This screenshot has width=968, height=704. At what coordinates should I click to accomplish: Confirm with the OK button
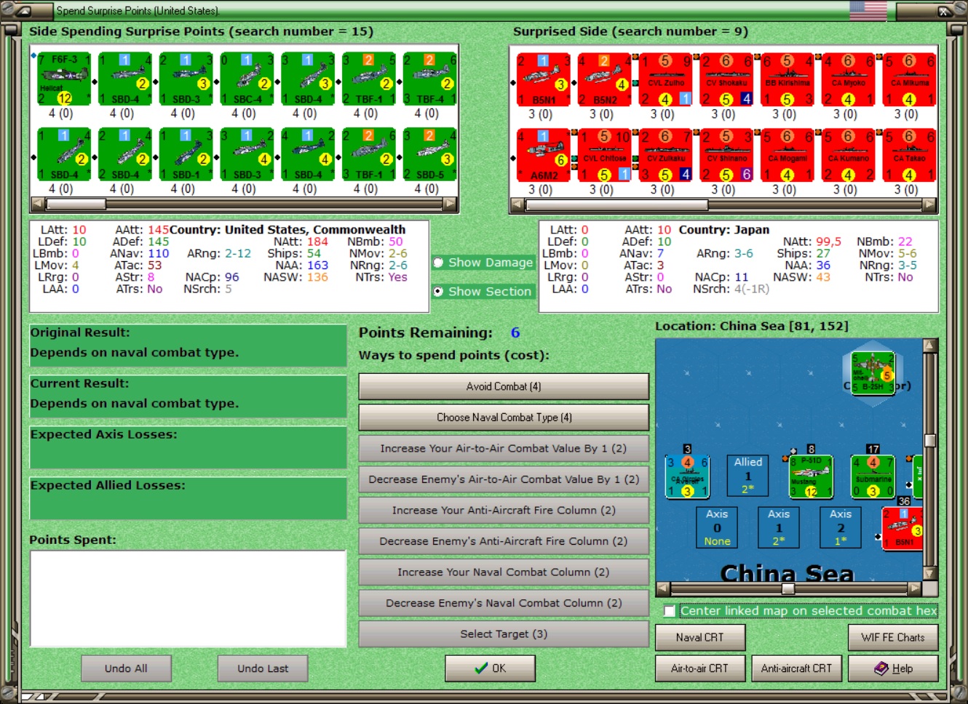pyautogui.click(x=491, y=668)
